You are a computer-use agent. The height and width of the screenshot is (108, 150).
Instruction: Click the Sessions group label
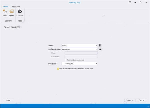tap(8, 21)
